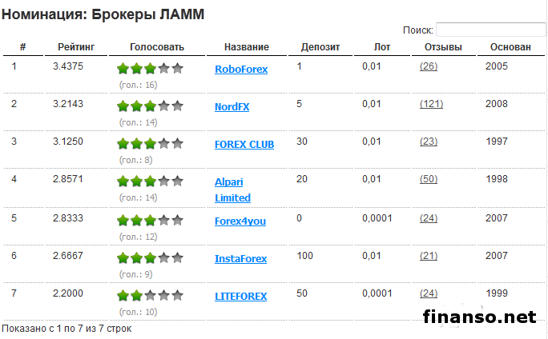View the 50 reviews for Alpari
This screenshot has width=548, height=339.
(x=429, y=178)
